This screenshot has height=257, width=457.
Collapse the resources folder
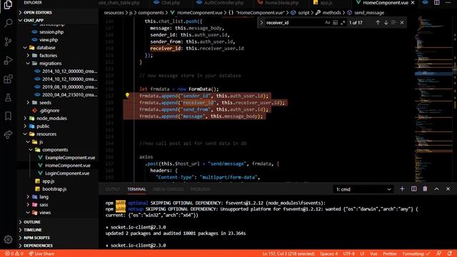pyautogui.click(x=46, y=134)
